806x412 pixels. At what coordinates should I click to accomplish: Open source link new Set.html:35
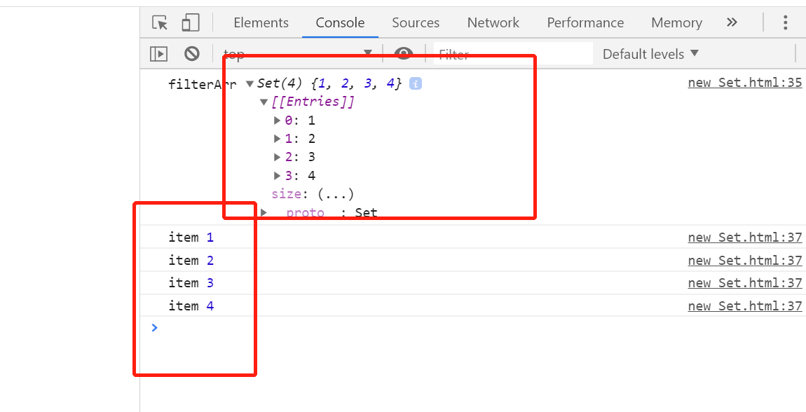pos(745,83)
